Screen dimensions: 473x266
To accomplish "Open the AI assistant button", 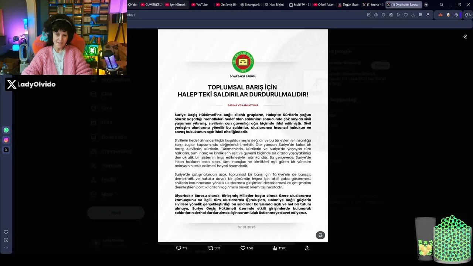I will [x=468, y=15].
